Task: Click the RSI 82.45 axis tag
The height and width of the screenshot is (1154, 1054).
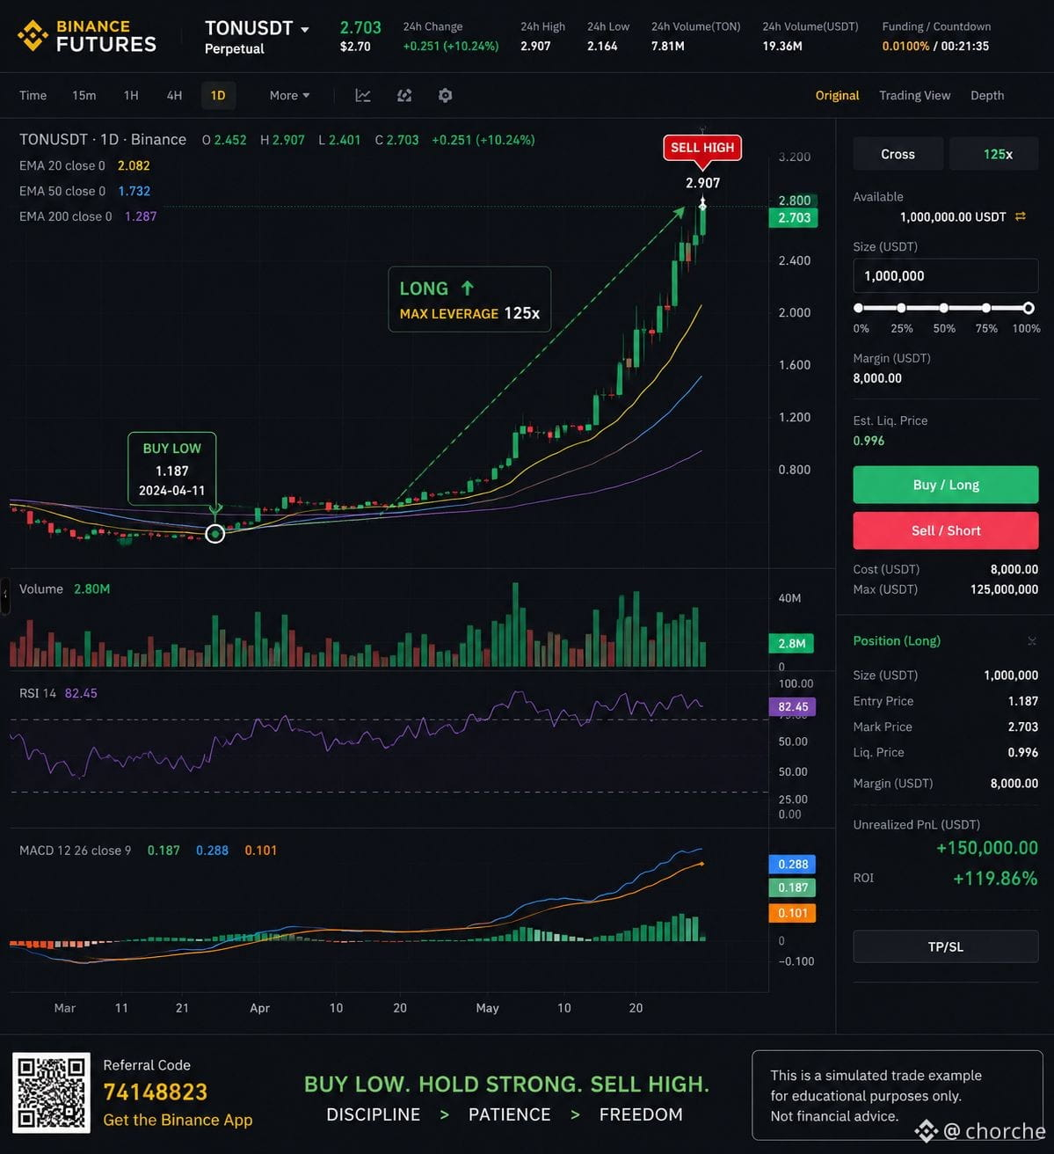Action: 793,706
